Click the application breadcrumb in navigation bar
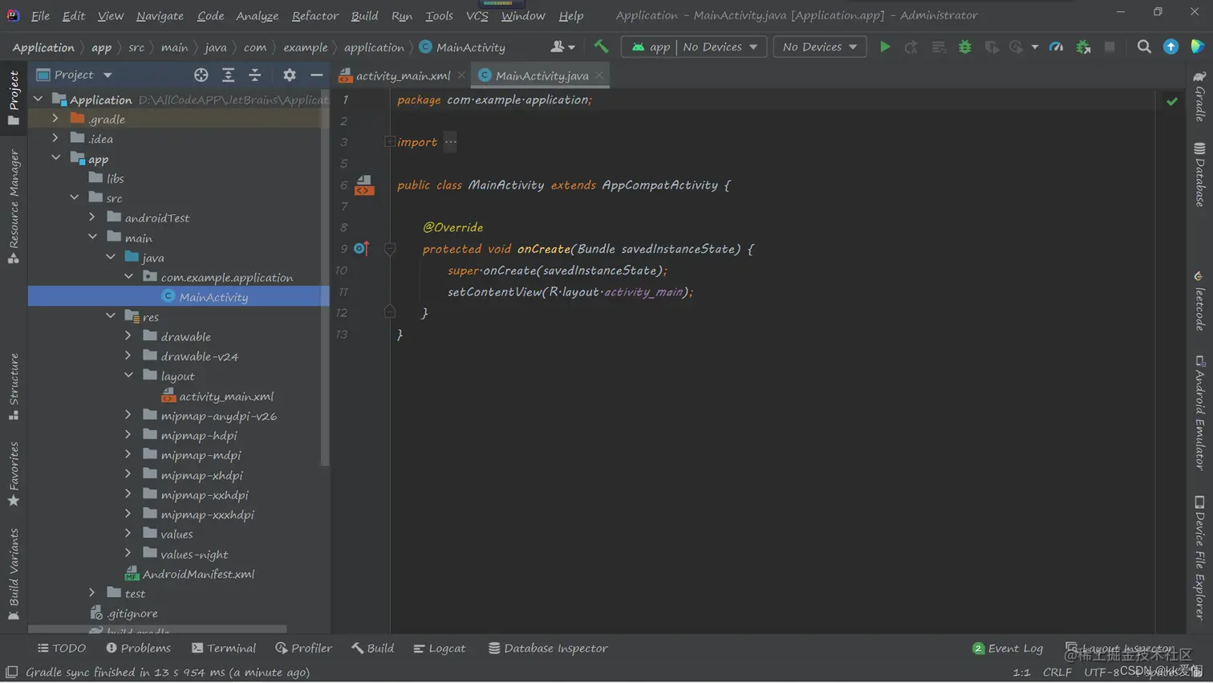This screenshot has width=1213, height=683. (x=374, y=47)
